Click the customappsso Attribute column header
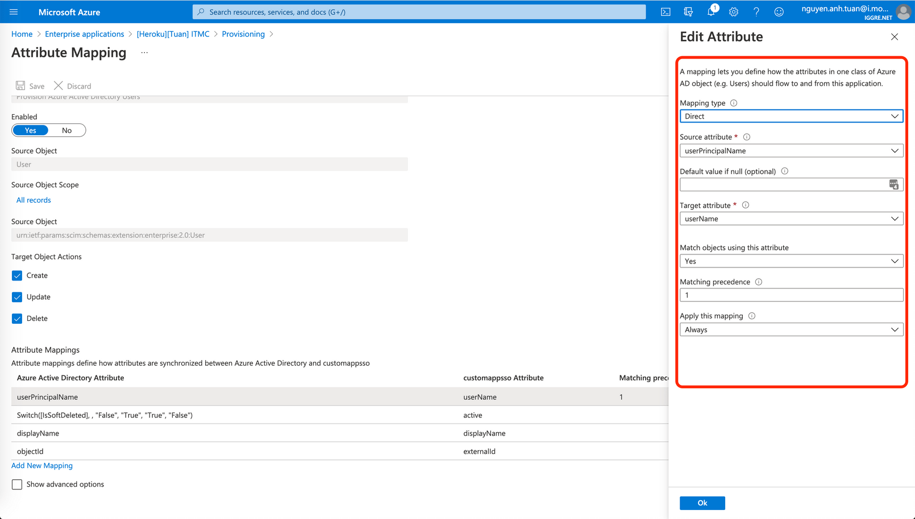Viewport: 915px width, 519px height. click(504, 378)
